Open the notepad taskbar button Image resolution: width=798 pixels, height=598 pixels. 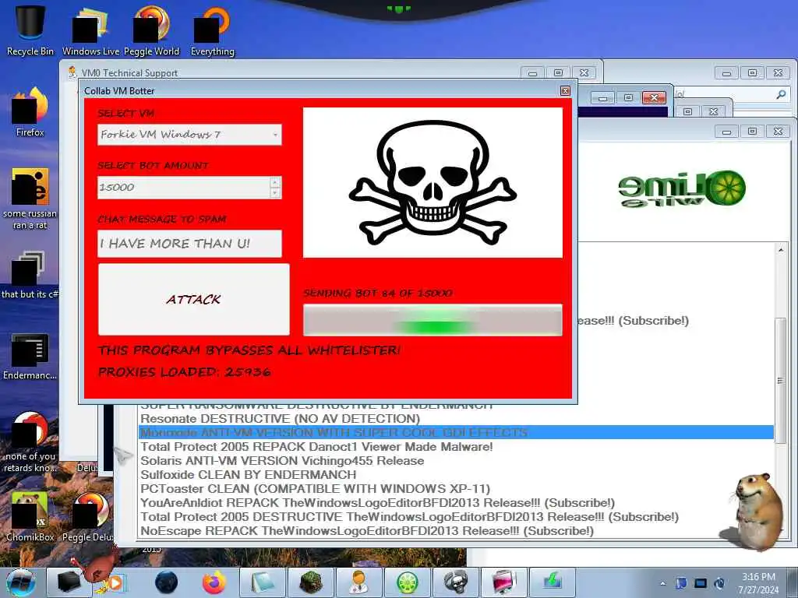point(262,582)
